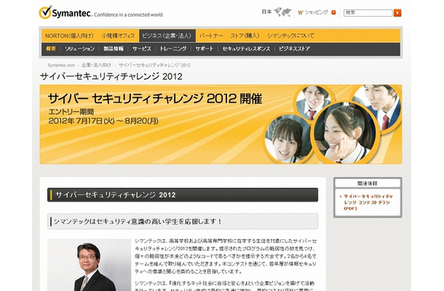Click the page title サイバーセキュリティチャレンジ 2012
Image resolution: width=444 pixels, height=291 pixels.
tap(111, 76)
